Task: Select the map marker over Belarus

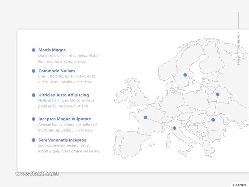Action: click(x=218, y=94)
